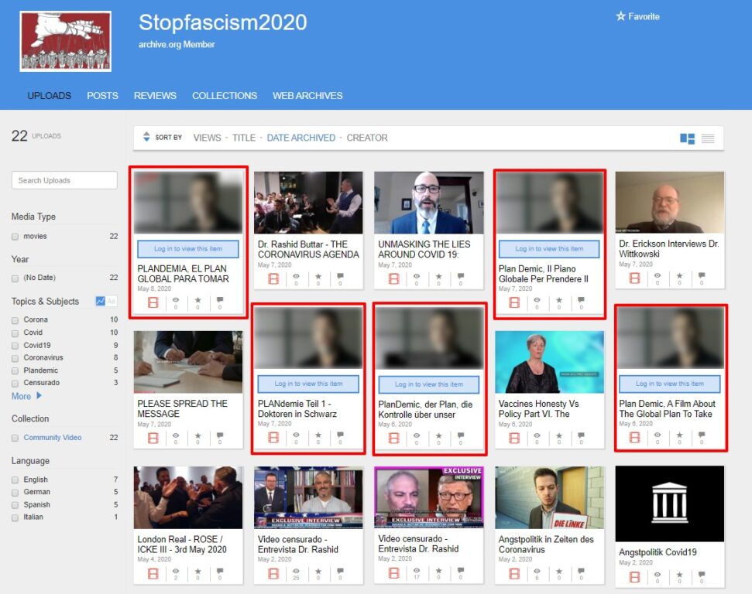Check the German language filter
Screen dimensions: 752x594
point(15,493)
